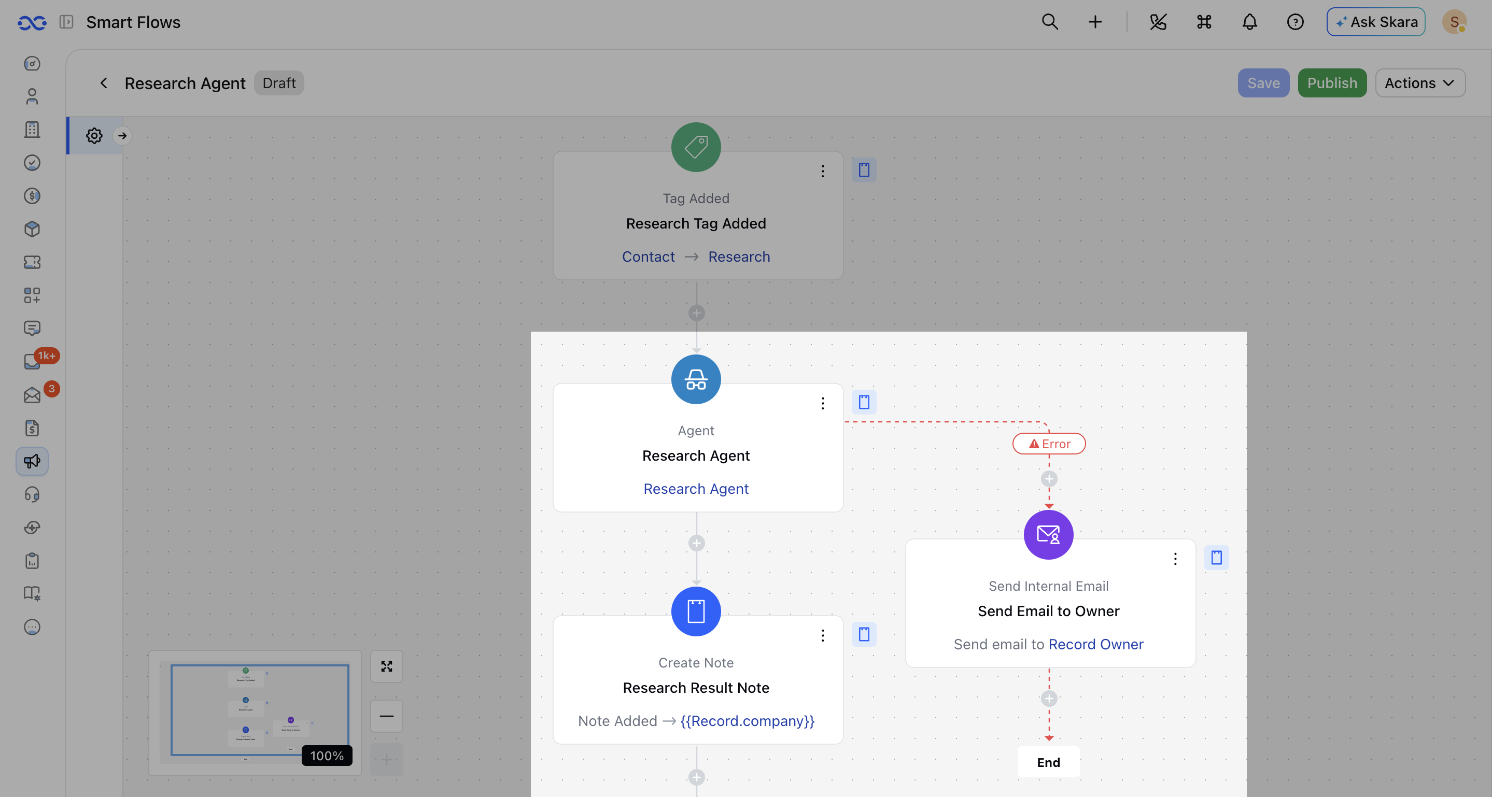Click the Record Owner link

[1096, 644]
